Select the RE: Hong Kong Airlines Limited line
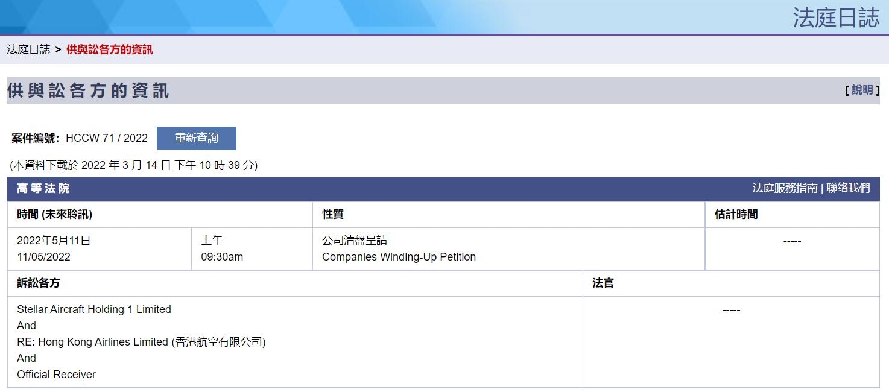Screen dimensions: 889x392 tap(141, 342)
